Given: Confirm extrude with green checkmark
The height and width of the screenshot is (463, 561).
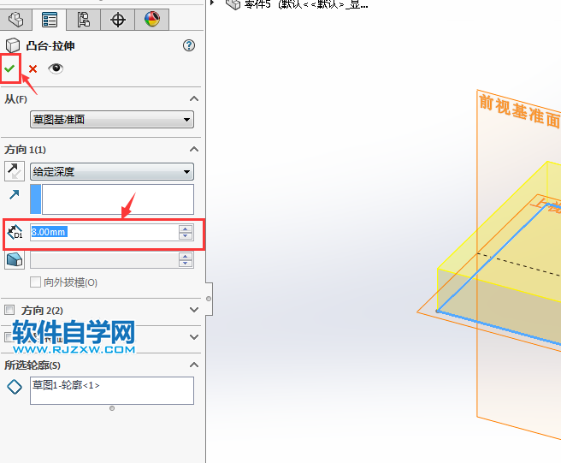Looking at the screenshot, I should (x=9, y=68).
